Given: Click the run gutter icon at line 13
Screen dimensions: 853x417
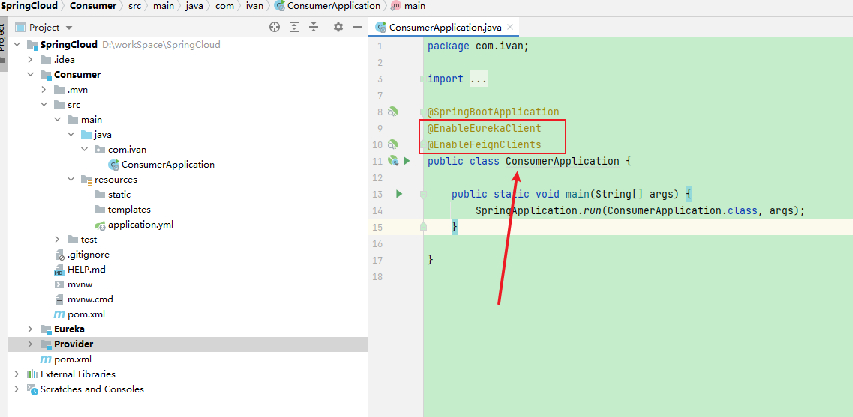Looking at the screenshot, I should 399,194.
